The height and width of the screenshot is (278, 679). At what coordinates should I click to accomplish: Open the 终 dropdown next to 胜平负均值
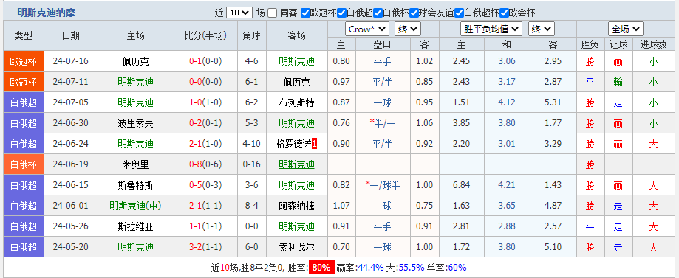pyautogui.click(x=541, y=29)
